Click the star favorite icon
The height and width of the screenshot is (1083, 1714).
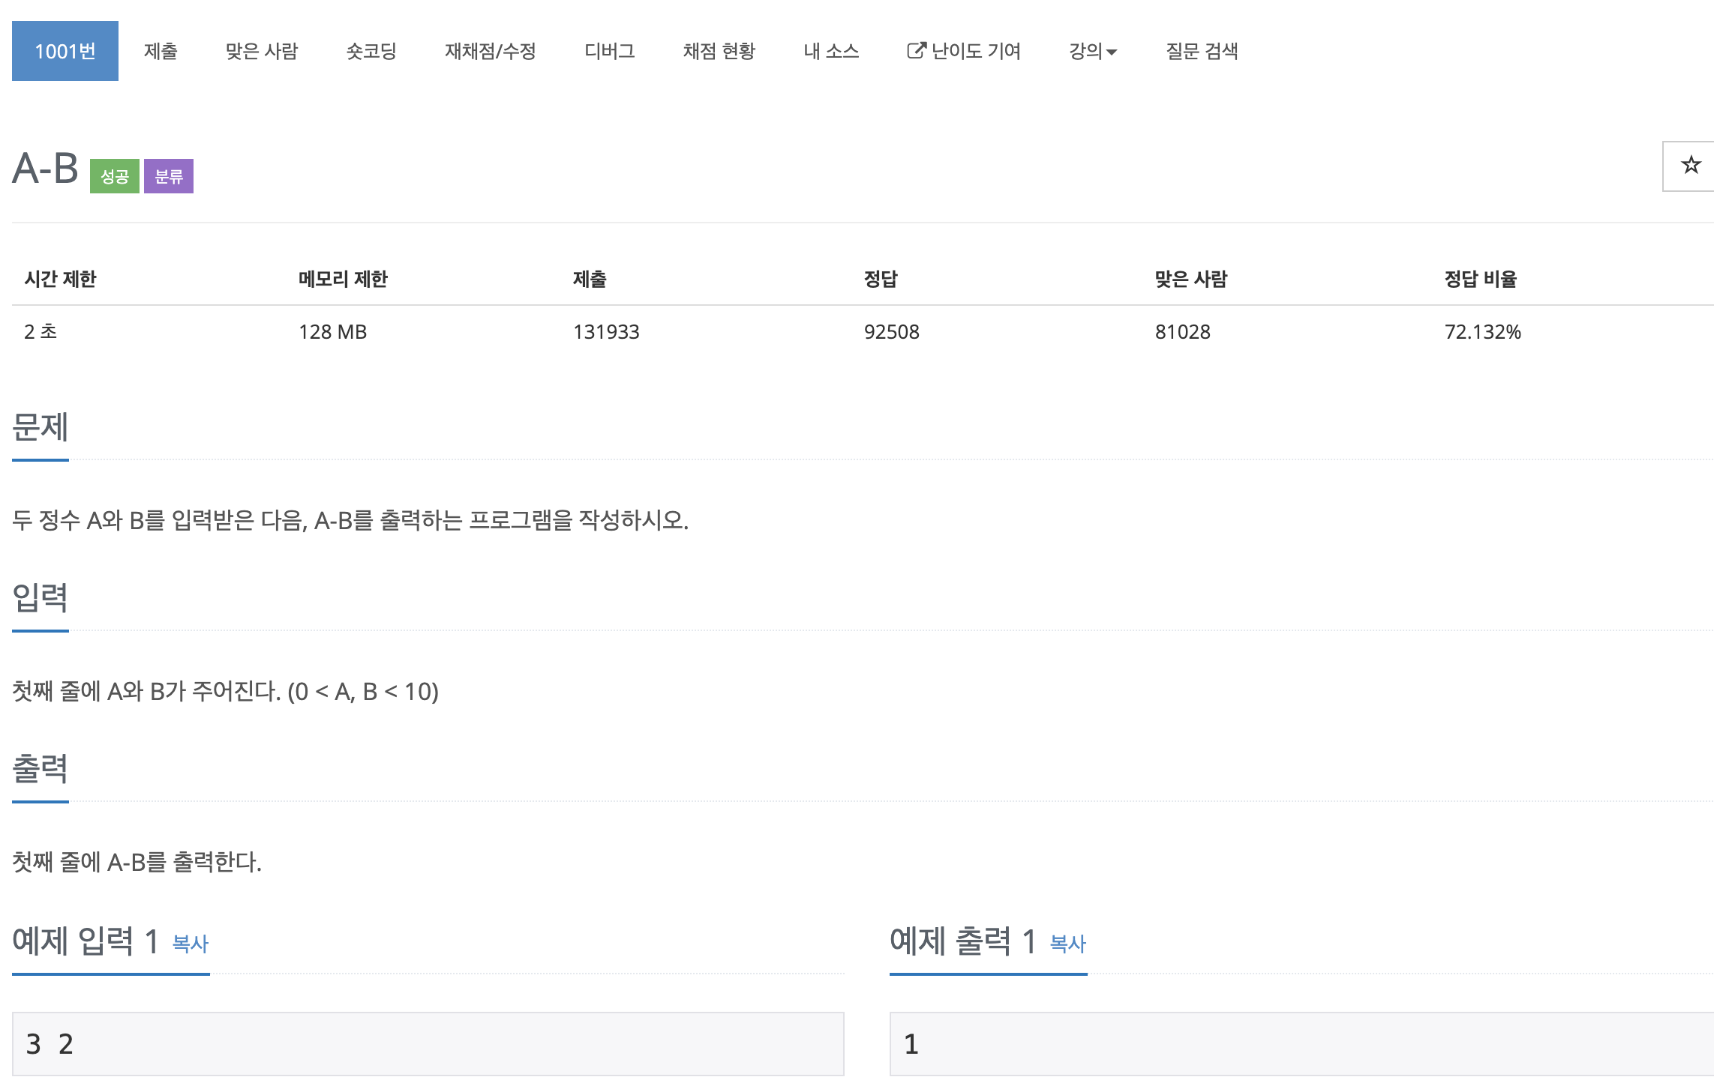tap(1690, 166)
